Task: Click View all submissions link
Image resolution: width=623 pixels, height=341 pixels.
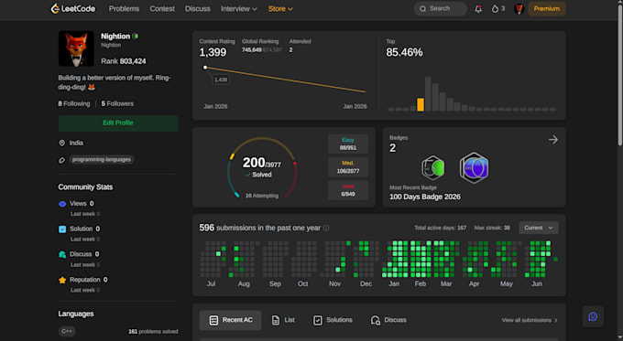Action: point(530,320)
